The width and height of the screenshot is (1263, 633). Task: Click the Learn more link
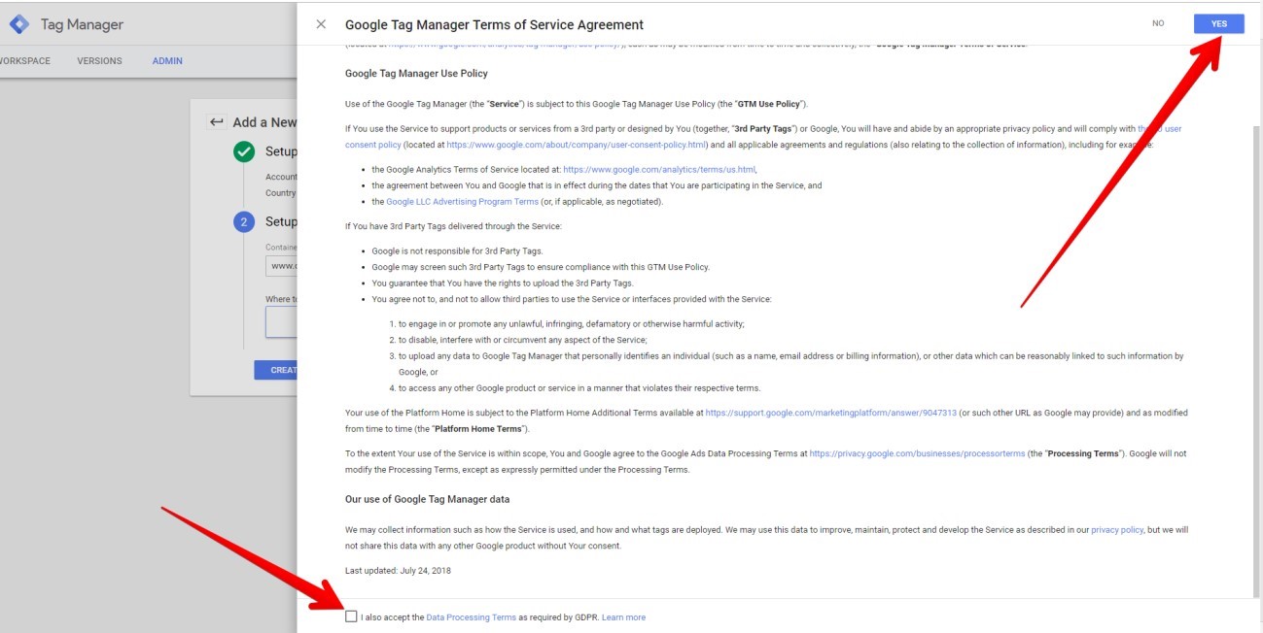[623, 617]
